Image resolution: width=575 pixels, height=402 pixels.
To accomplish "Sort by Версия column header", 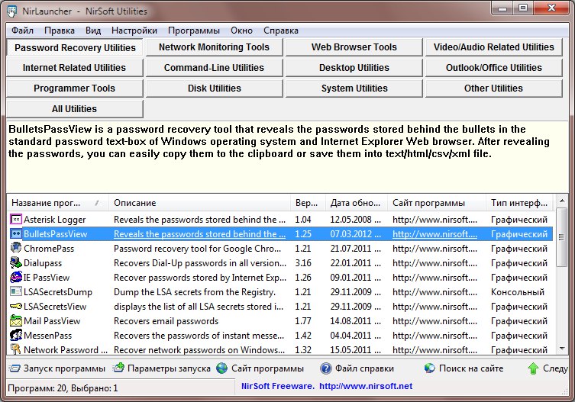I will click(308, 203).
